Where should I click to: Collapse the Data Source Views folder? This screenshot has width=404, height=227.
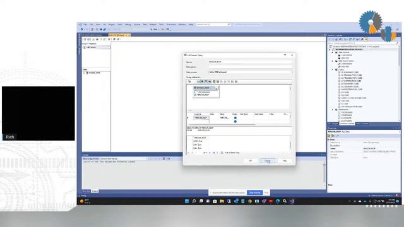click(x=333, y=61)
